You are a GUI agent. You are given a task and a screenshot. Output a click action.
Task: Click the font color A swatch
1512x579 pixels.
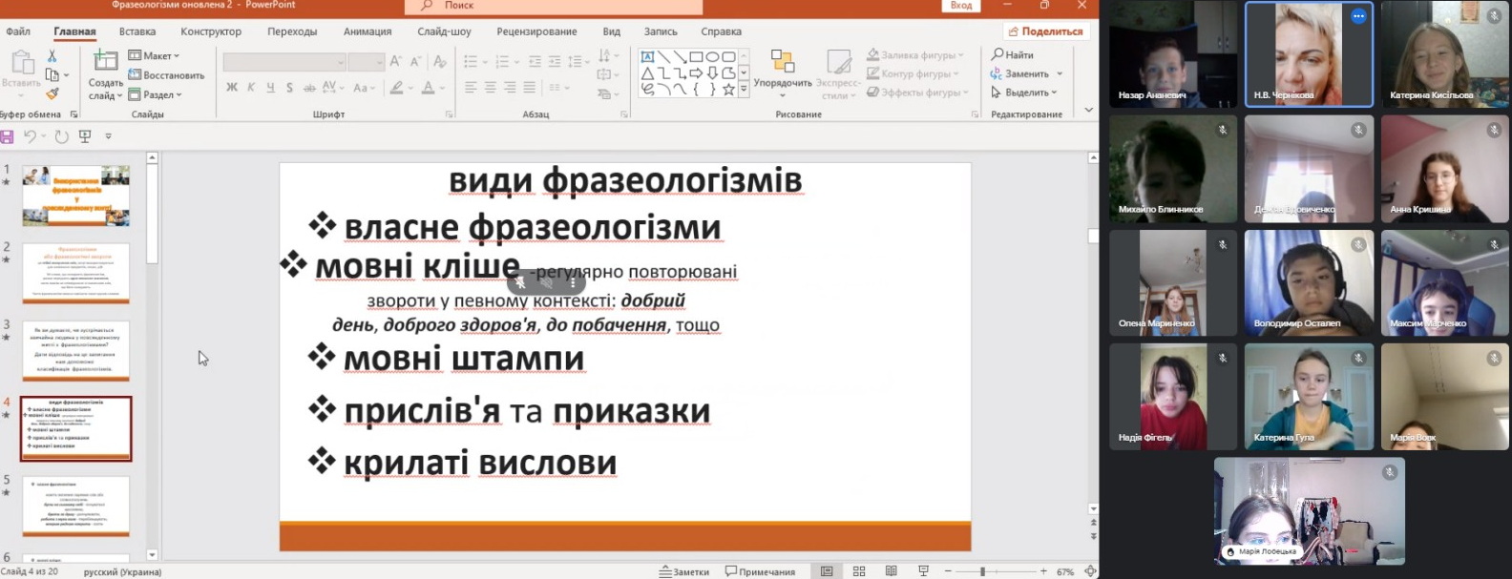pos(428,88)
